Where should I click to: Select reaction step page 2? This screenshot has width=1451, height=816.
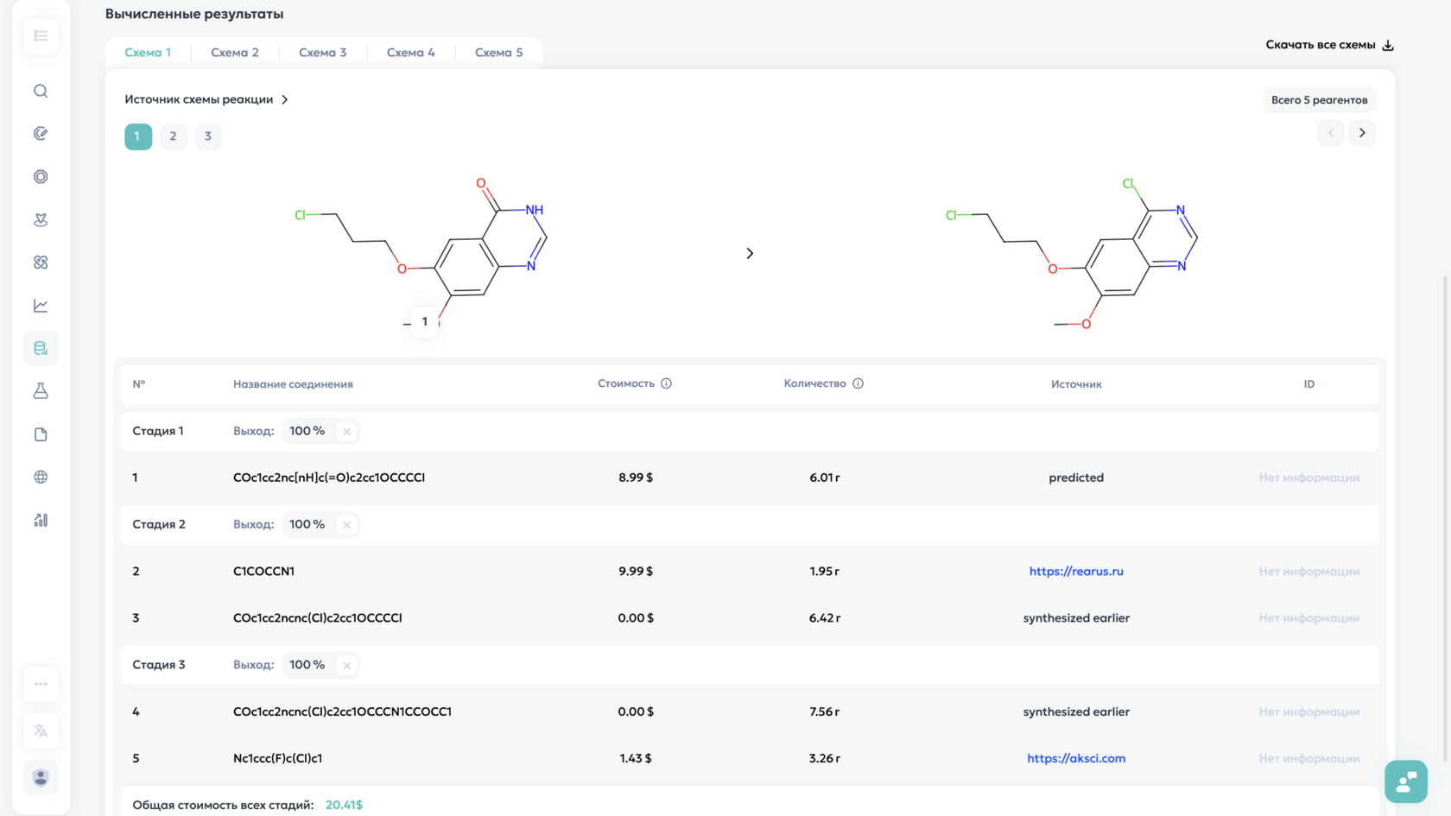pos(173,136)
